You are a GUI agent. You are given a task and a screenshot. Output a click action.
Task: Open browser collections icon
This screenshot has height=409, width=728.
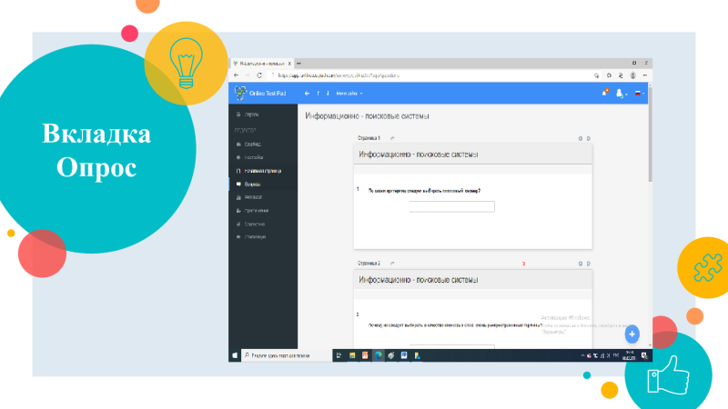point(621,75)
